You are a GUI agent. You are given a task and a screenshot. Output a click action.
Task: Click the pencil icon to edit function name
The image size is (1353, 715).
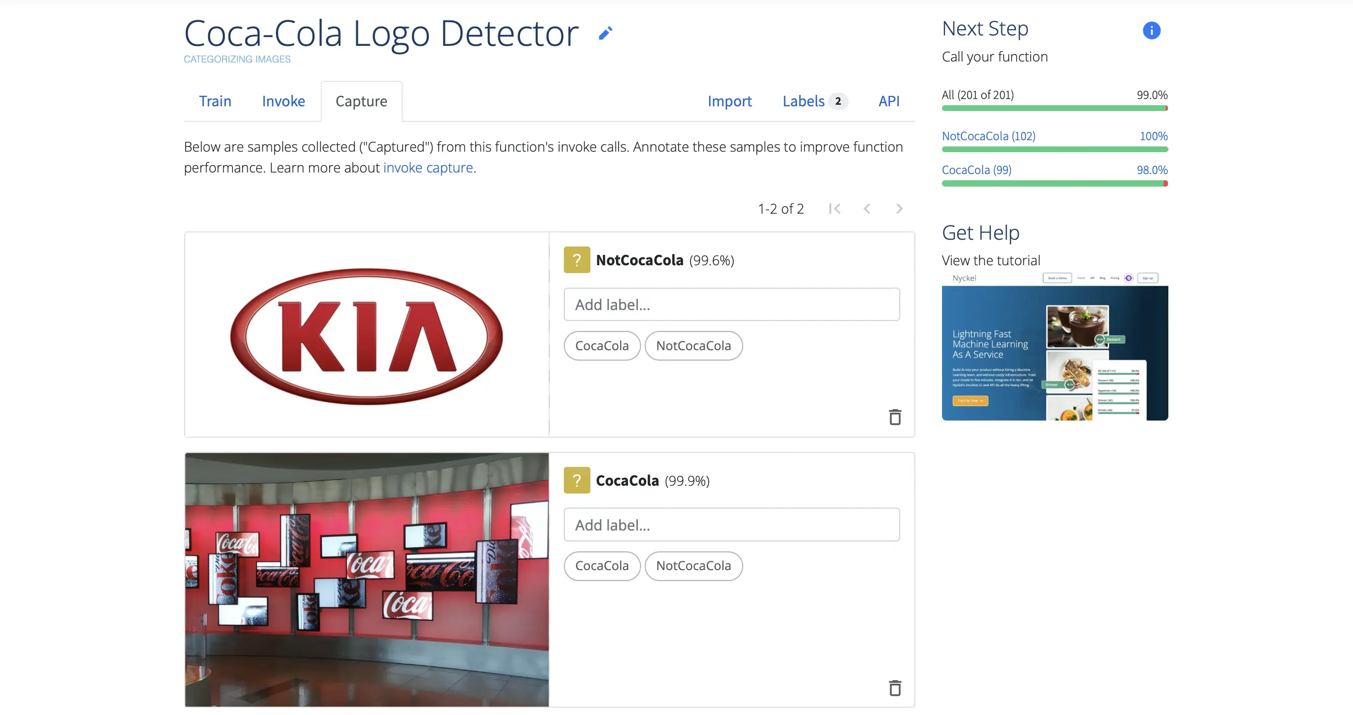(605, 33)
